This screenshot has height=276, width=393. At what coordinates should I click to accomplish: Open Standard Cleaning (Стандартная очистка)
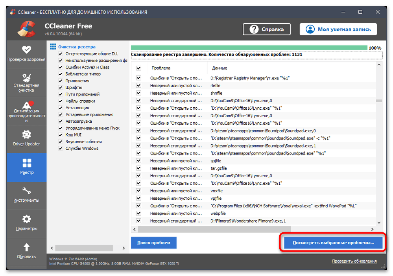point(26,83)
